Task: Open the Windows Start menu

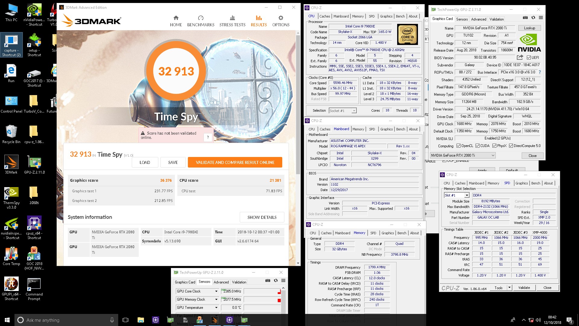Action: [x=7, y=320]
